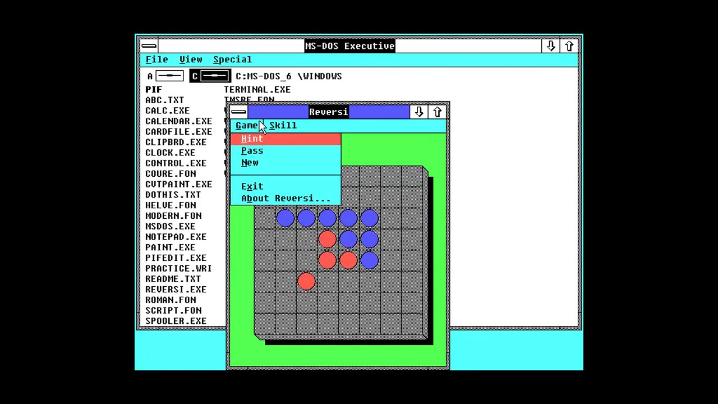718x404 pixels.
Task: Maximize MS-DOS Executive with up arrow
Action: click(569, 46)
